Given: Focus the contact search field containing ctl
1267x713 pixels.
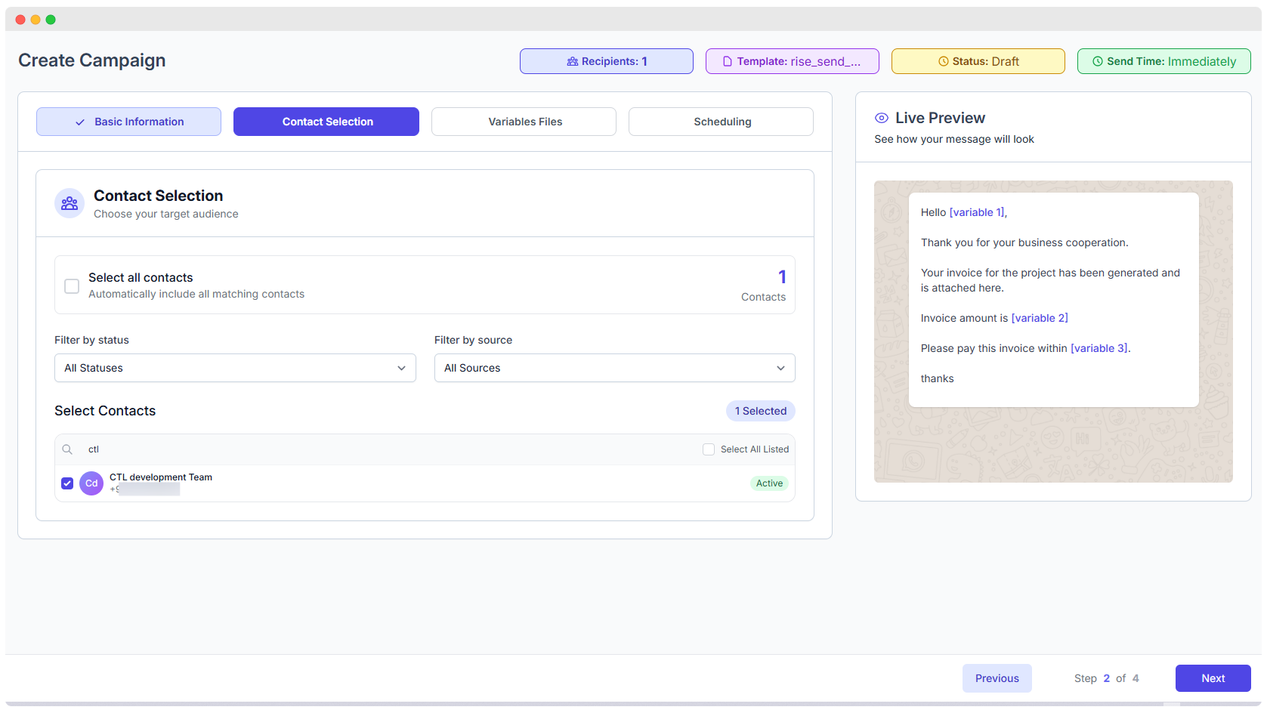Looking at the screenshot, I should (378, 449).
